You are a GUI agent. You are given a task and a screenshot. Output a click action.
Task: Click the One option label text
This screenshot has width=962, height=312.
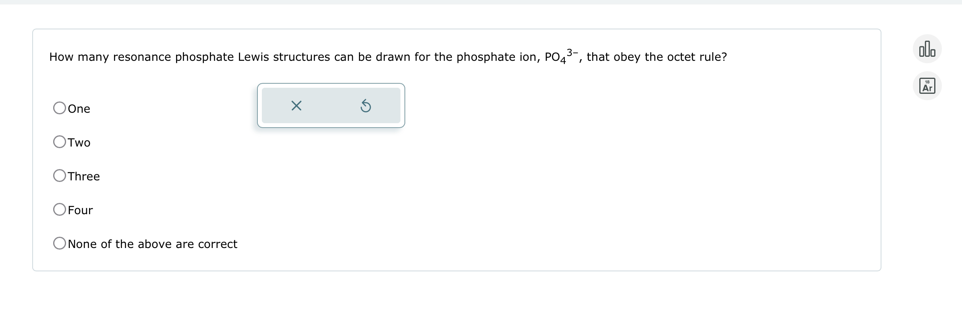click(x=79, y=108)
